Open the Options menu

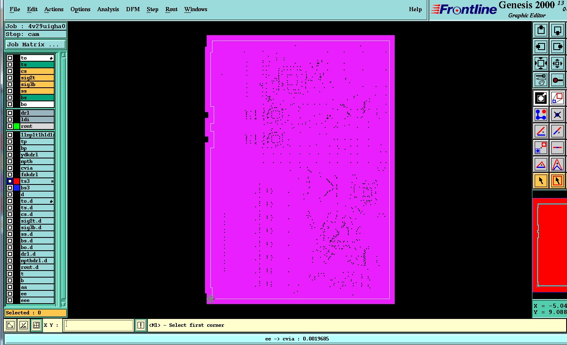[80, 9]
